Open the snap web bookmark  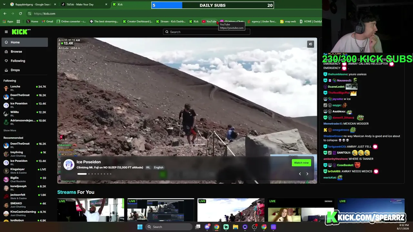pos(288,22)
